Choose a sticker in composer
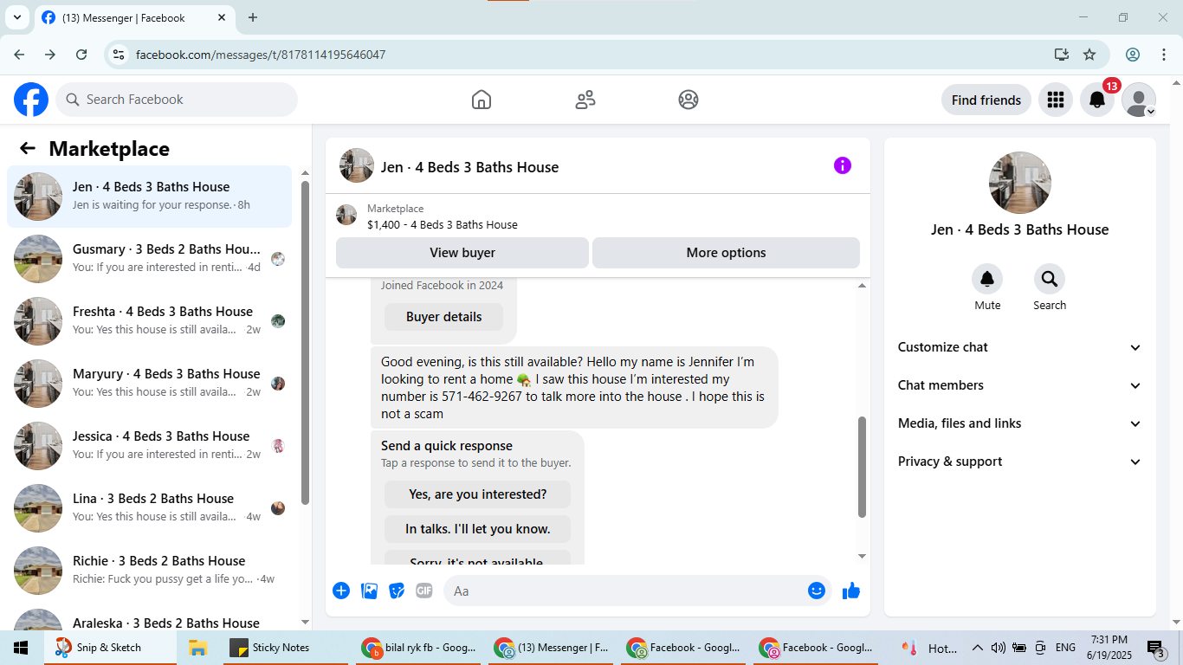 click(x=397, y=591)
